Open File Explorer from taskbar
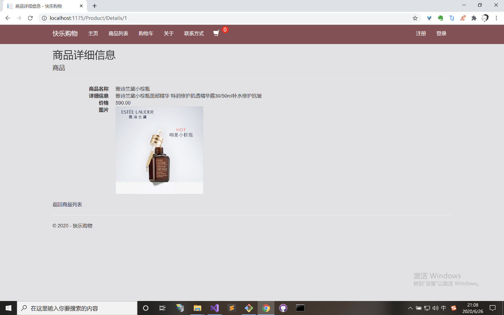 coord(197,308)
